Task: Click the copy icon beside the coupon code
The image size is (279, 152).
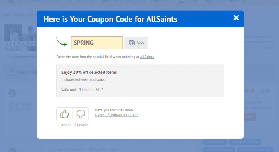Action: click(132, 43)
